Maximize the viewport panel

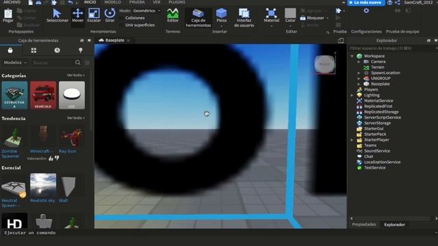pyautogui.click(x=341, y=40)
